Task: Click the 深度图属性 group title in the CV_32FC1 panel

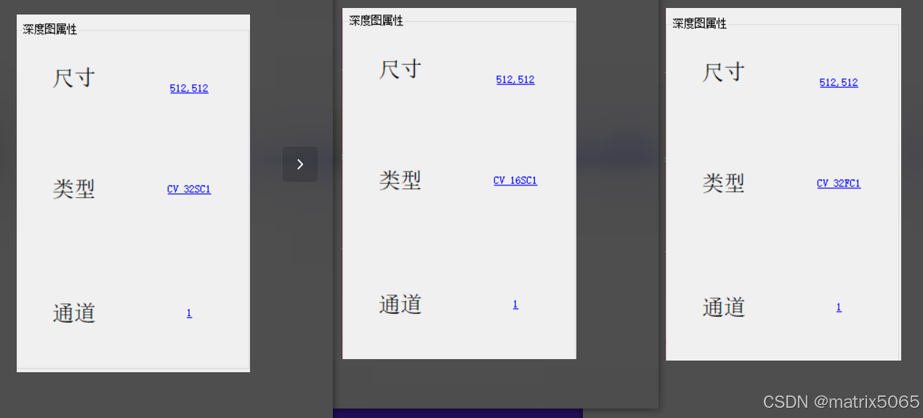Action: click(699, 23)
